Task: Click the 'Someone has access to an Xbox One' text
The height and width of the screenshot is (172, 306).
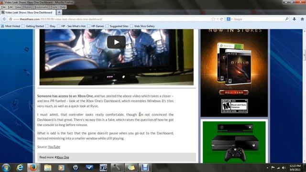Action: pyautogui.click(x=65, y=96)
